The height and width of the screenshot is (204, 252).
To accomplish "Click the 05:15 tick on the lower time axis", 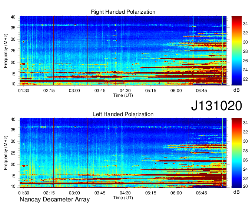I will point(151,193).
